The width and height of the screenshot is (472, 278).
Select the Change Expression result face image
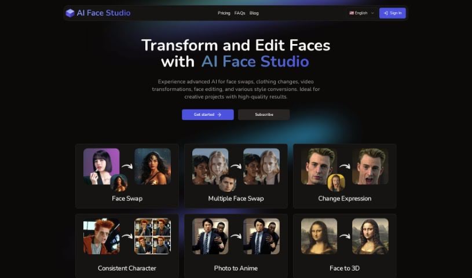(370, 166)
